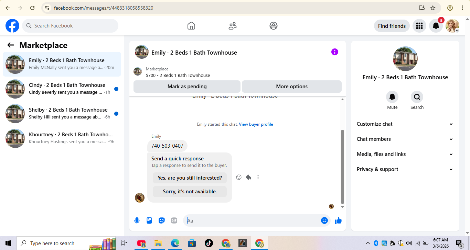The height and width of the screenshot is (250, 470).
Task: Open the Friends icon in top bar
Action: point(233,26)
